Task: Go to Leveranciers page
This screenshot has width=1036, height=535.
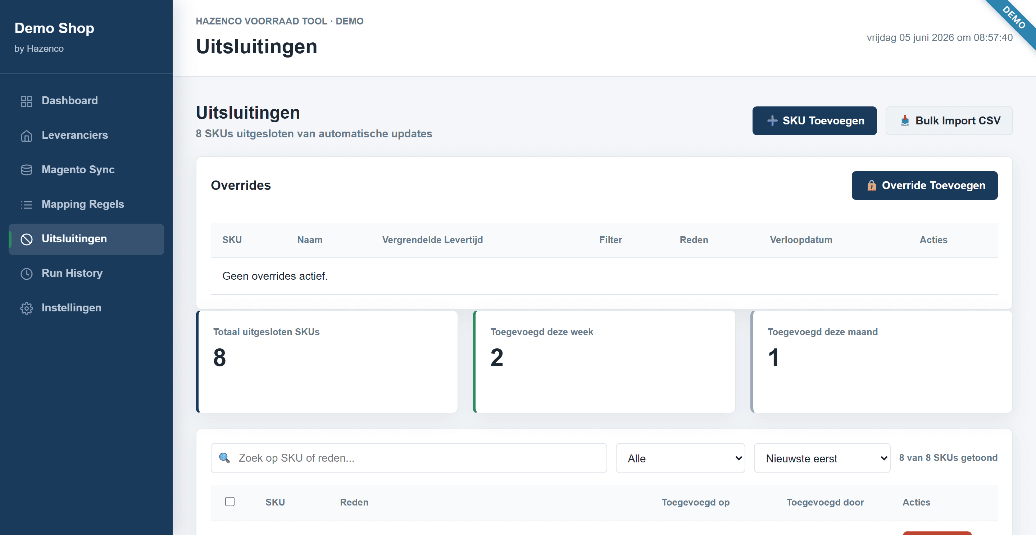Action: 86,135
